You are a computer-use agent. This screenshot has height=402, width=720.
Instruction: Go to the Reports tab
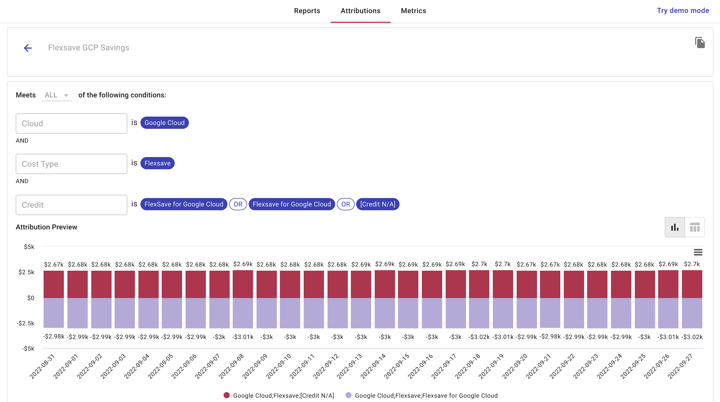[x=307, y=11]
